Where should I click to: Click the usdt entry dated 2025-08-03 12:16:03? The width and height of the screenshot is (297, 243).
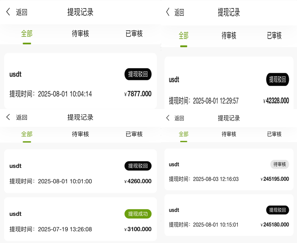pos(229,171)
